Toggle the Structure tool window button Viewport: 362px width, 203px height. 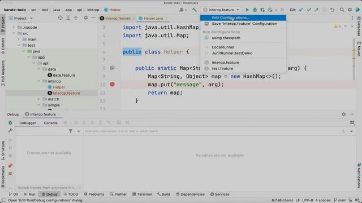3,151
